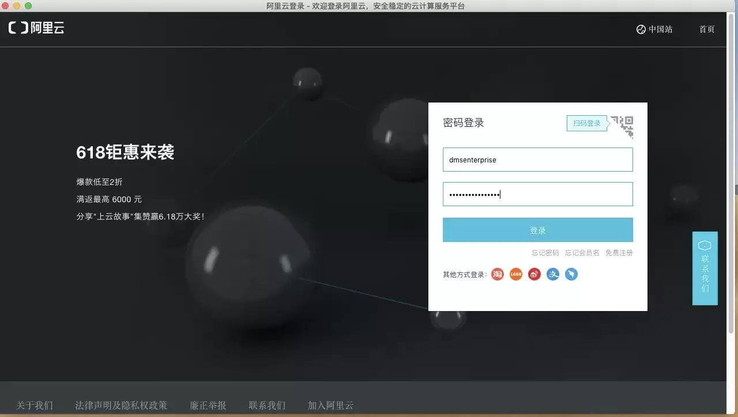Open 联系我们 footer link
Viewport: 738px width, 417px height.
267,405
